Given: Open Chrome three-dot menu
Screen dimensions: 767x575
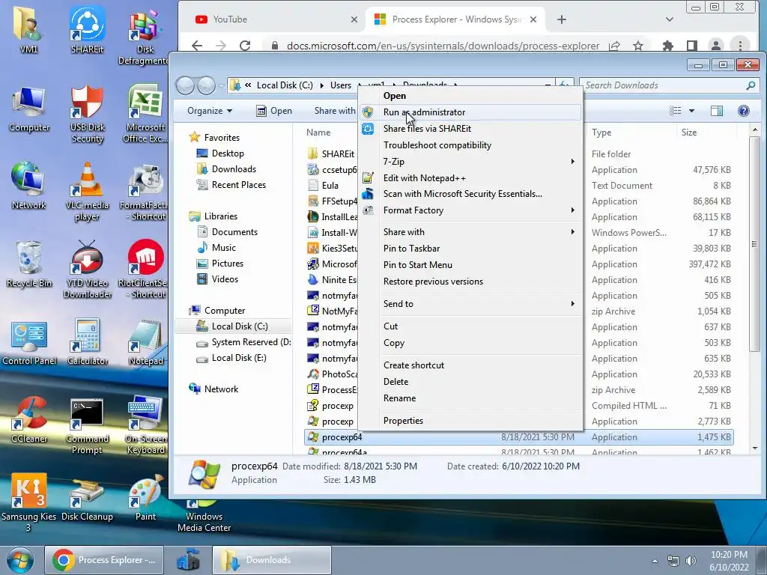Looking at the screenshot, I should point(740,46).
